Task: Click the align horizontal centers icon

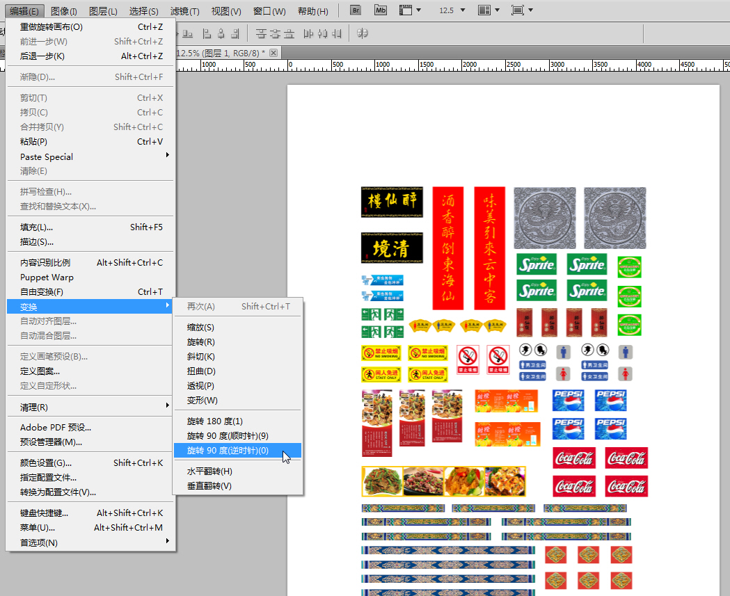Action: [x=221, y=33]
